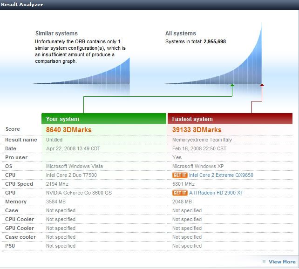Click the systems total 2,955,698

(215, 41)
